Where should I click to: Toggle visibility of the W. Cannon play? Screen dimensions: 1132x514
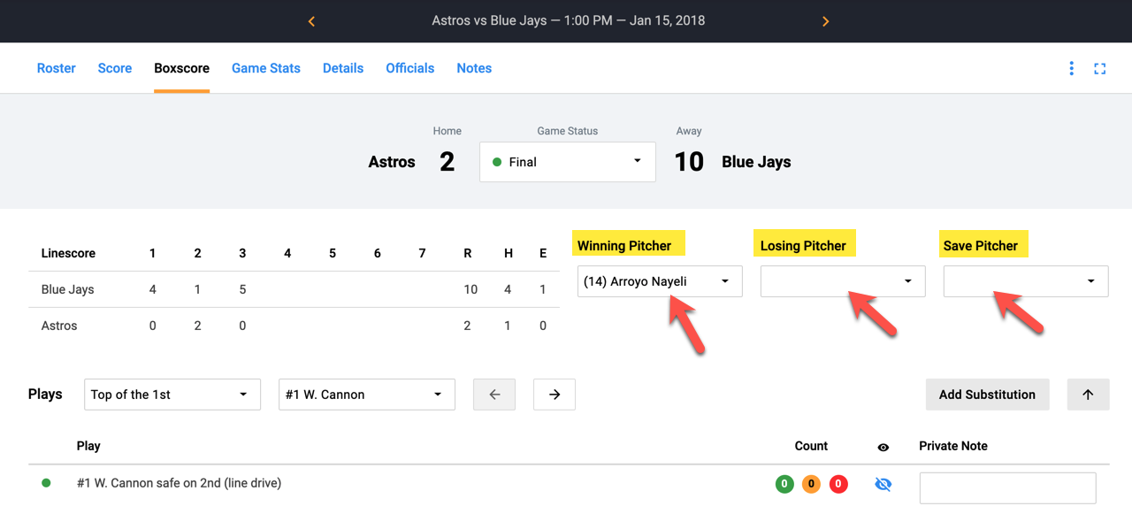click(881, 484)
